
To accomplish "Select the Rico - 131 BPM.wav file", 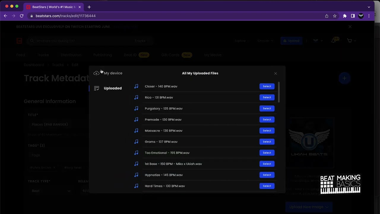I will tap(267, 97).
